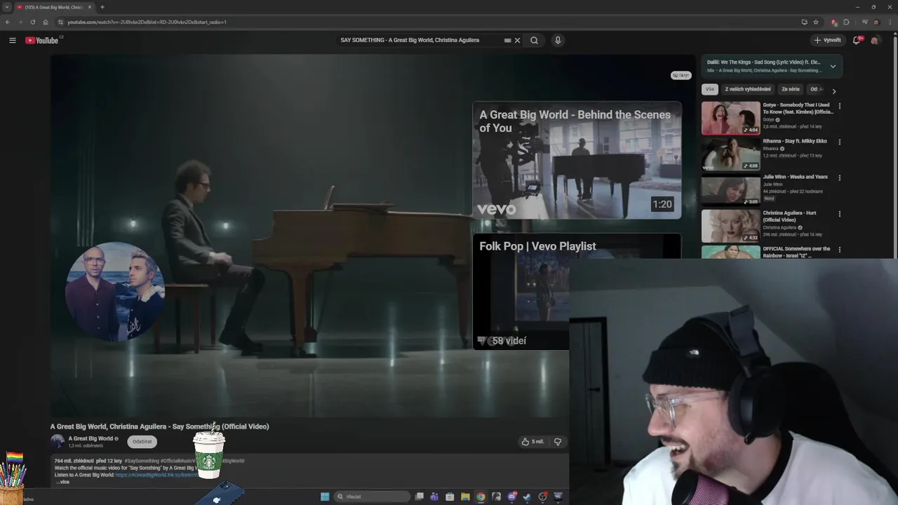Open the YouTube account avatar menu
The width and height of the screenshot is (898, 505).
(x=875, y=41)
